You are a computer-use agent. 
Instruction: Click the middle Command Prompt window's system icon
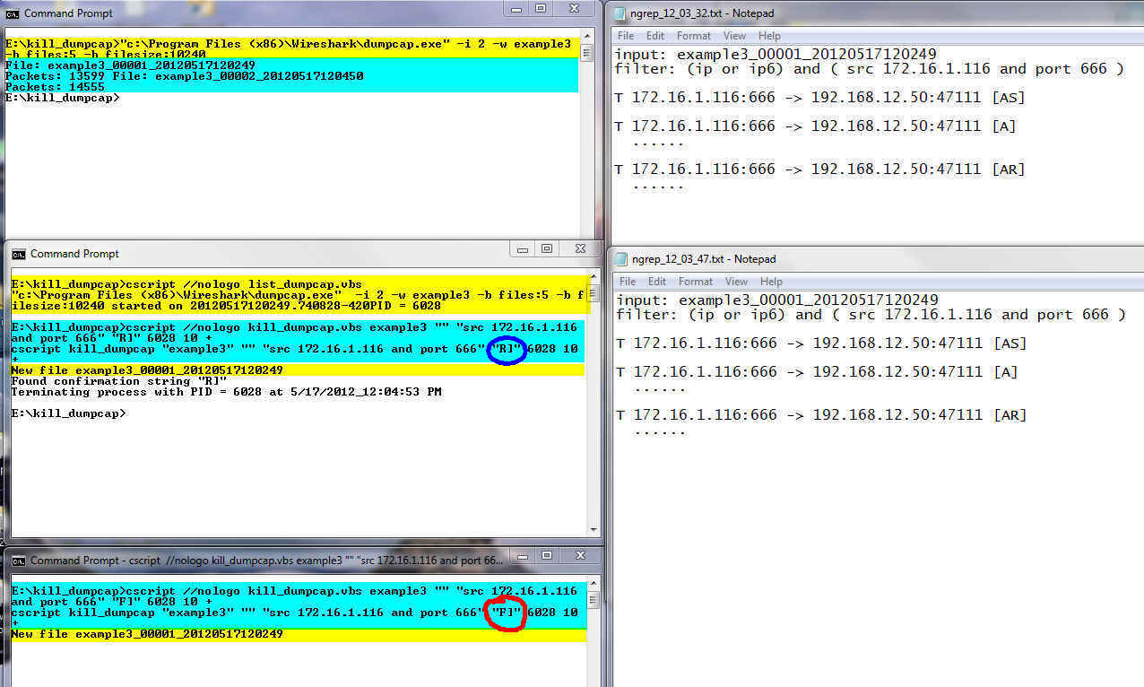tap(18, 254)
